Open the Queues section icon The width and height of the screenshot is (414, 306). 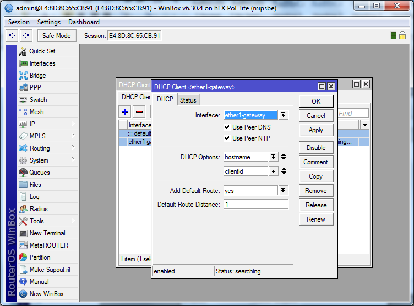point(23,173)
